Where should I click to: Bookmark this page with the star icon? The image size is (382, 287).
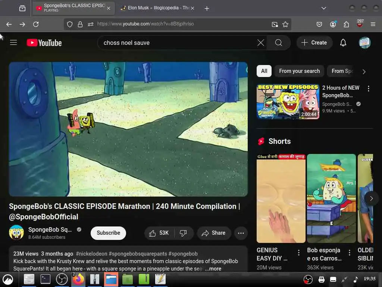click(x=285, y=24)
